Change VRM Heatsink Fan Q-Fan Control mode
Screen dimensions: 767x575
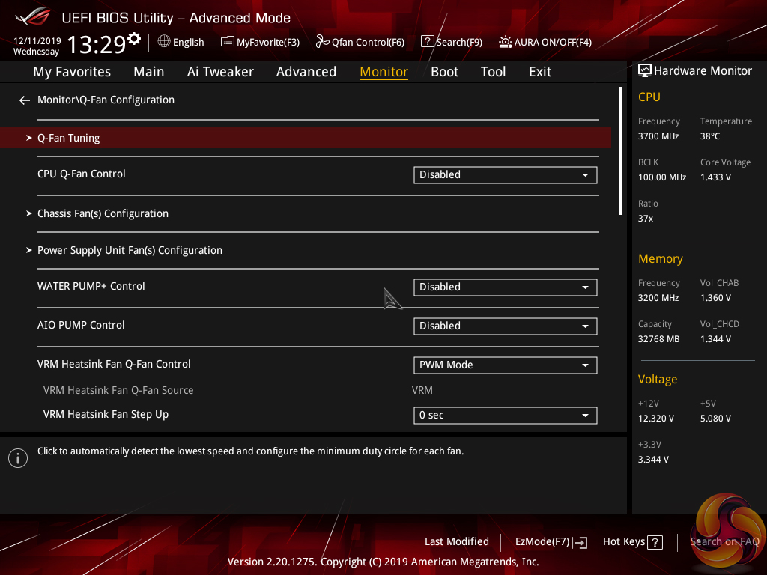click(505, 365)
